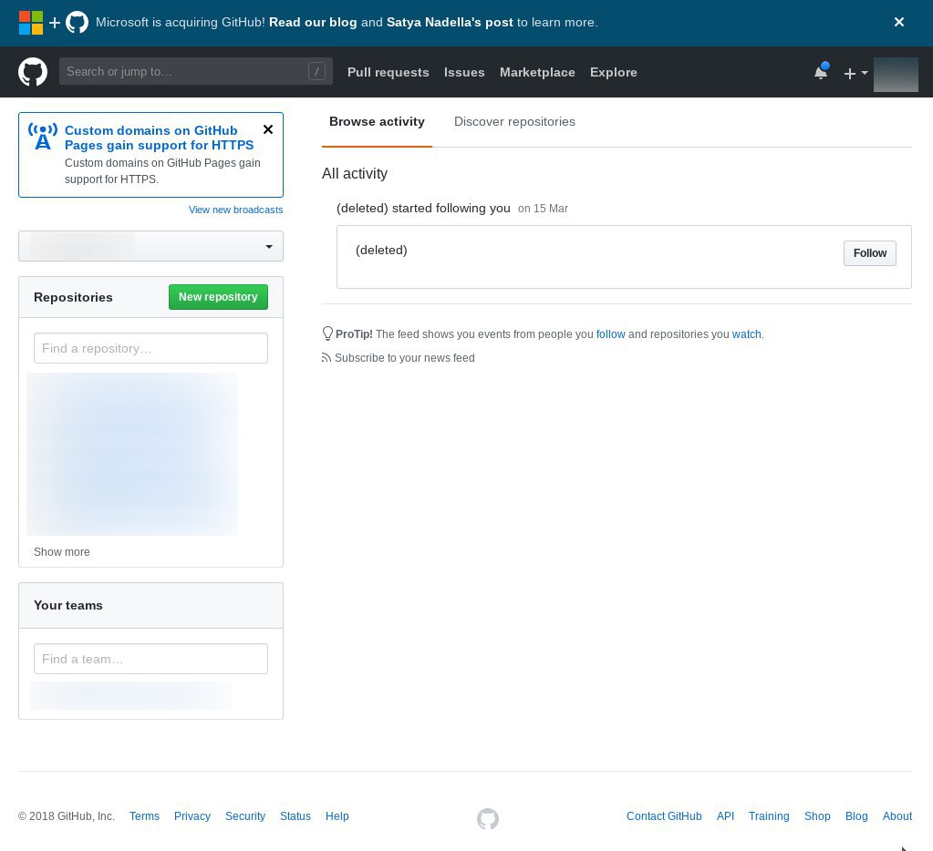The height and width of the screenshot is (851, 933).
Task: Open Training footer link
Action: tap(769, 816)
